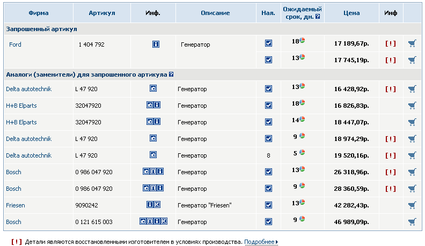Toggle availability checkbox for H+B Elparts 18 447,07р.
This screenshot has width=425, height=246.
[x=268, y=122]
